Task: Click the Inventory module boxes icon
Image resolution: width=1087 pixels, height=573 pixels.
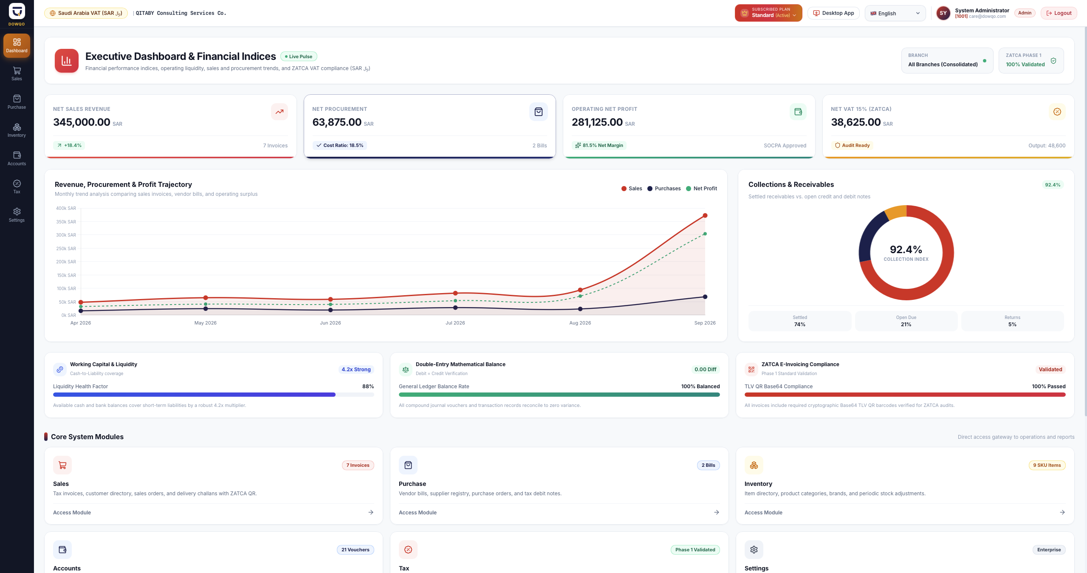Action: coord(754,465)
